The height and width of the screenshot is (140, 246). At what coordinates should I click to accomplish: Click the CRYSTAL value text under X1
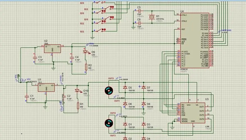(160, 19)
